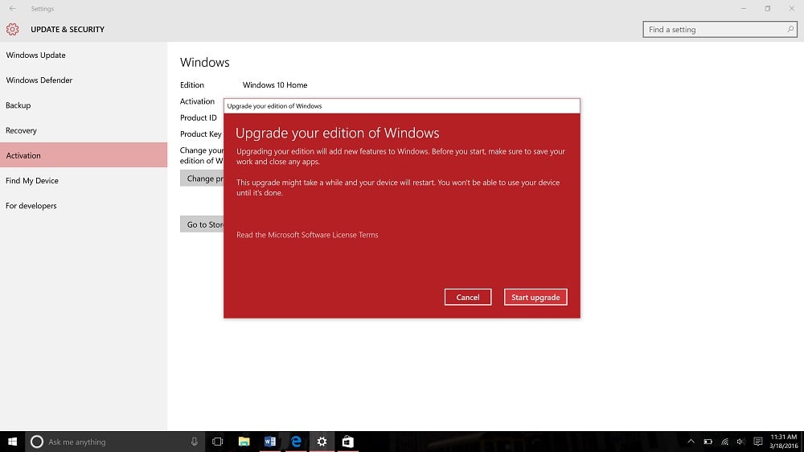
Task: Open the Backup settings page
Action: point(84,105)
